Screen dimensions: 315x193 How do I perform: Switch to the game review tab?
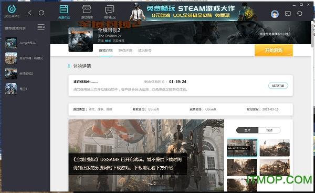[x=125, y=50]
